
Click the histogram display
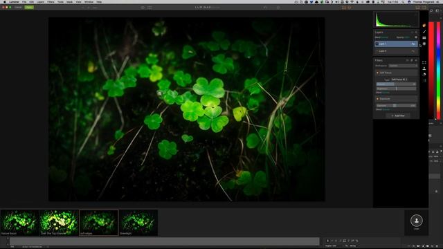tap(396, 20)
